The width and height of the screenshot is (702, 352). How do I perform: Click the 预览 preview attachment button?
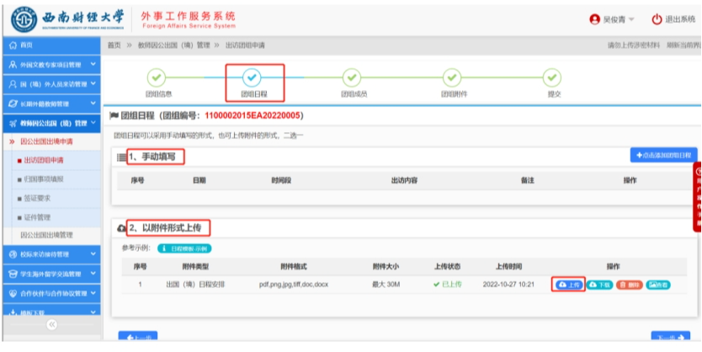tap(659, 285)
